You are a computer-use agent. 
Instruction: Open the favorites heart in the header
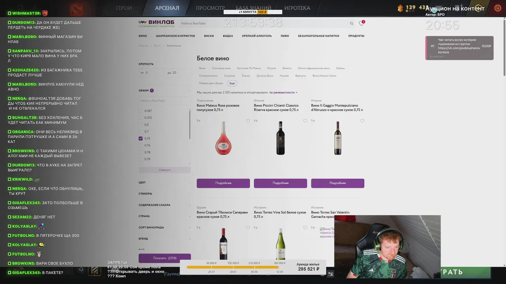(x=361, y=24)
